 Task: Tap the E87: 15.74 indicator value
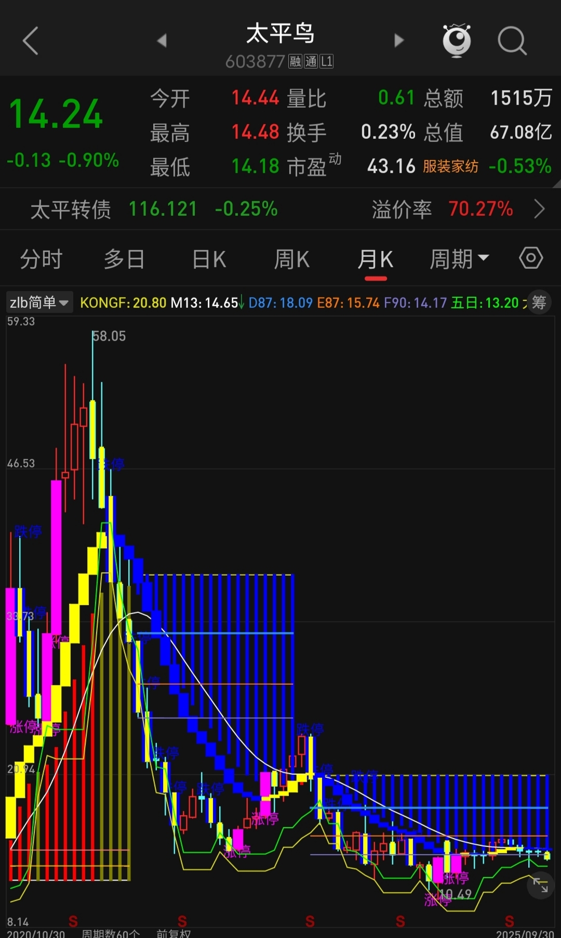pyautogui.click(x=348, y=303)
